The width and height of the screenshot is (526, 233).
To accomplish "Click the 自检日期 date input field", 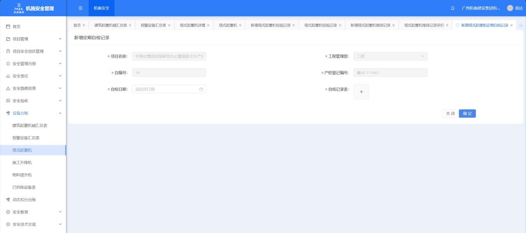I will click(x=166, y=89).
